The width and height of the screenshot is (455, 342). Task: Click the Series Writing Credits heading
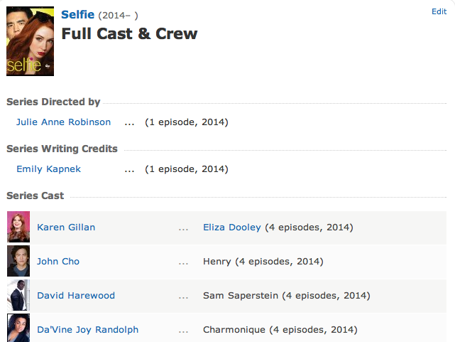click(62, 149)
